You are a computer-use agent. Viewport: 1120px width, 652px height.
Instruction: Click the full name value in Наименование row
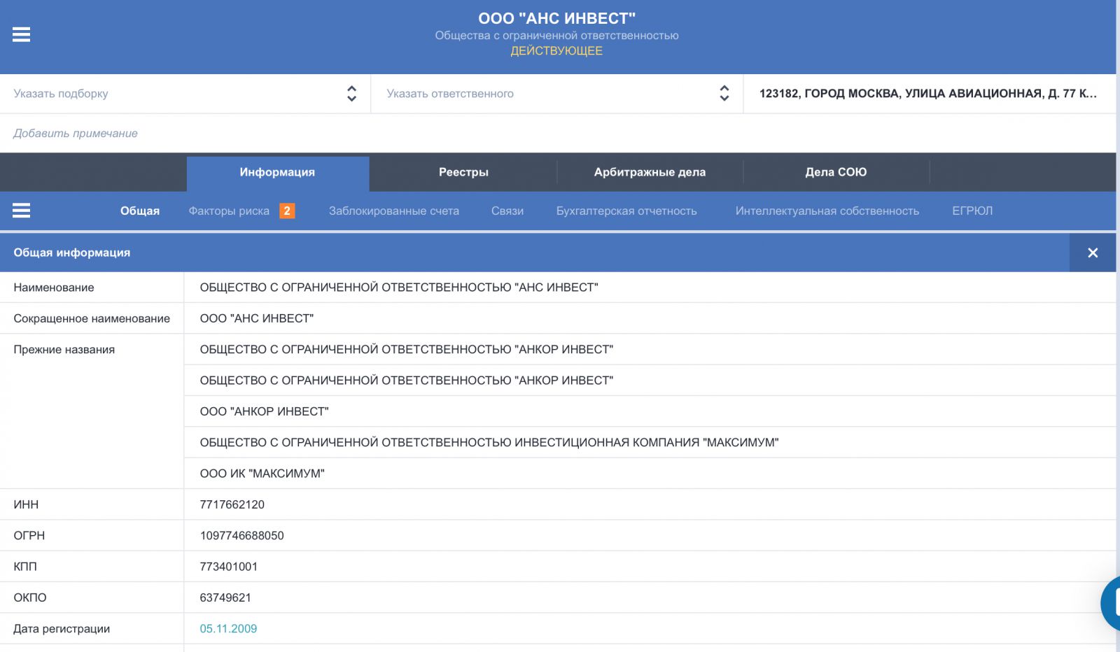point(399,287)
